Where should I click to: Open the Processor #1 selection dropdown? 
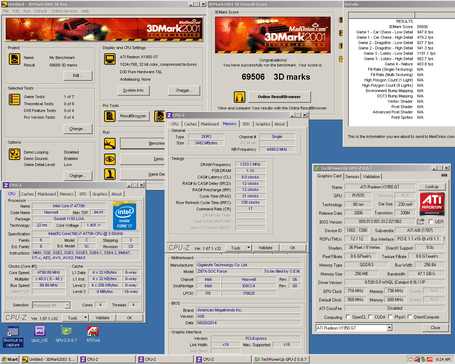click(67, 305)
